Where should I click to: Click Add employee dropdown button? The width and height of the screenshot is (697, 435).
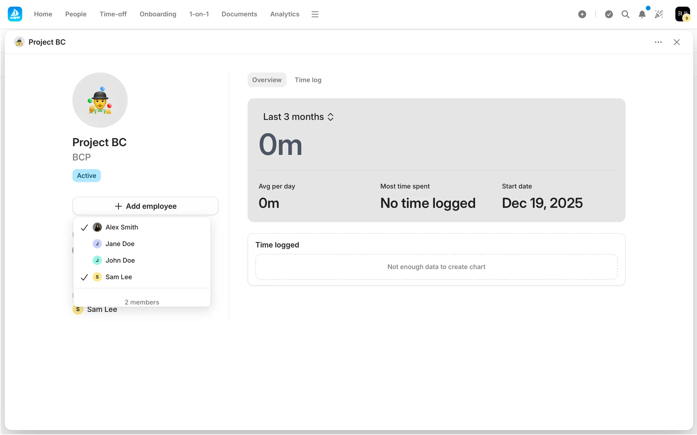tap(145, 206)
